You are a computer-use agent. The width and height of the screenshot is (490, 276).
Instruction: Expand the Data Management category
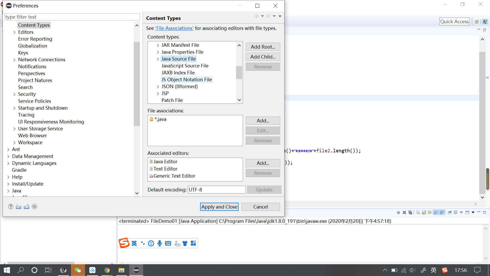(8, 156)
